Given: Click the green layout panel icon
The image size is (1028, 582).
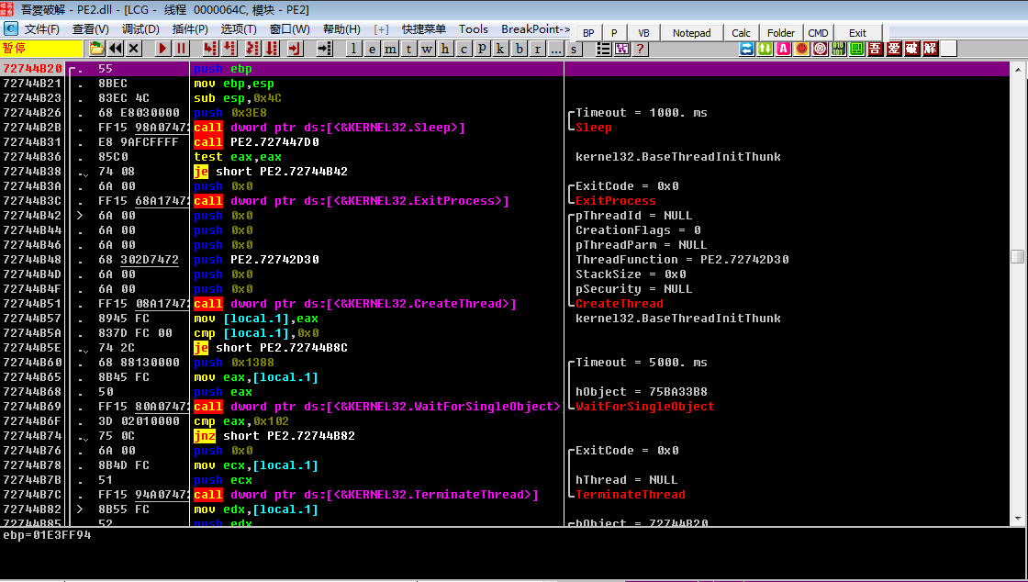Looking at the screenshot, I should pyautogui.click(x=856, y=49).
